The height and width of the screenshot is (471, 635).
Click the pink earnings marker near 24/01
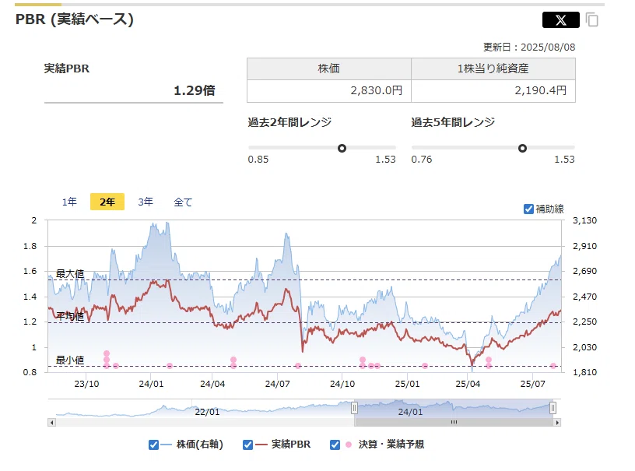(170, 366)
